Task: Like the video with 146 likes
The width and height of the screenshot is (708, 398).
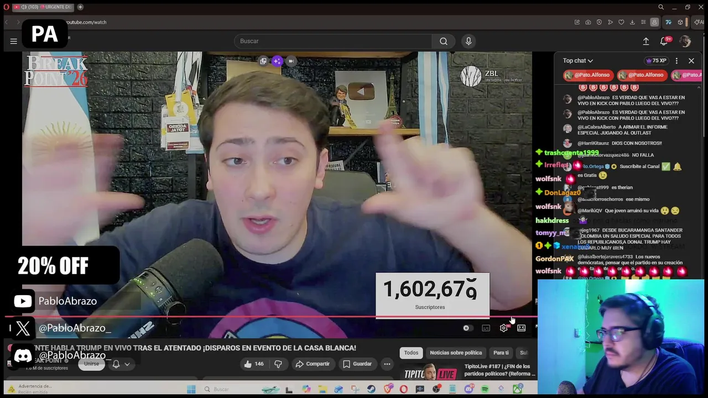Action: click(253, 364)
